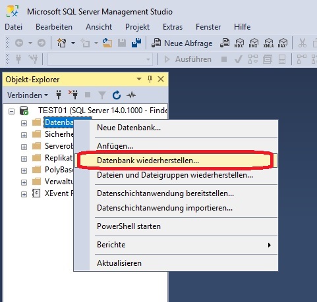Click the Ausführen execute button

tap(188, 59)
